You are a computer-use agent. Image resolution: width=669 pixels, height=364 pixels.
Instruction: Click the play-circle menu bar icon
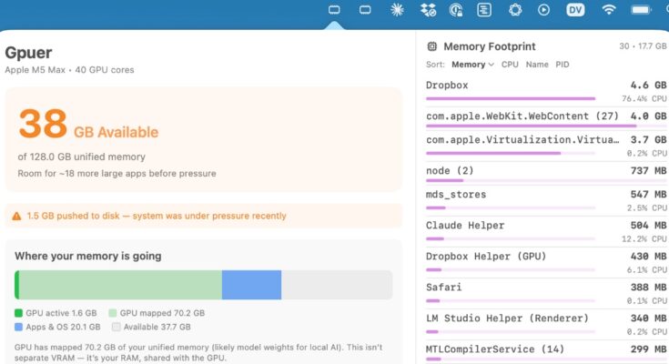pos(544,10)
